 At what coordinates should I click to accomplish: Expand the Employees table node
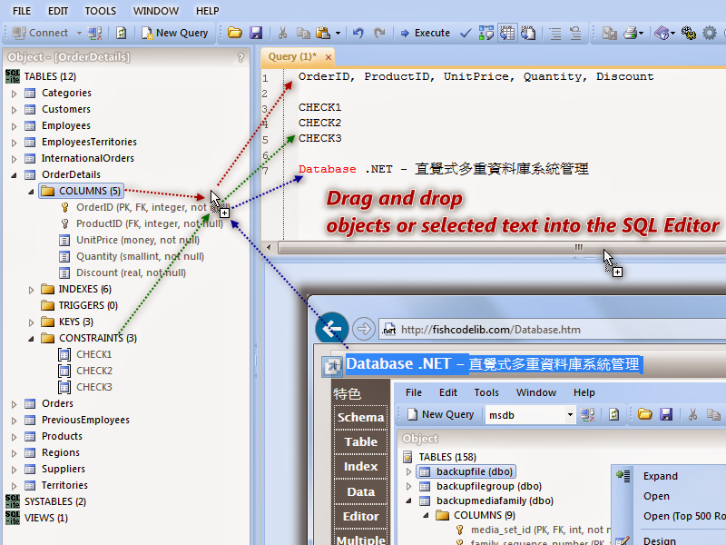(14, 126)
